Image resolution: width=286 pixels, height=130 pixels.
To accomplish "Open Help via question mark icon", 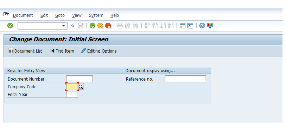I will [x=202, y=26].
